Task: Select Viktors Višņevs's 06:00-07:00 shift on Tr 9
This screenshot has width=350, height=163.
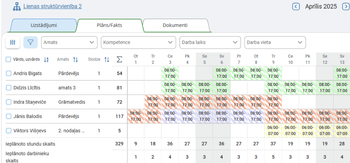Action: (x=273, y=130)
